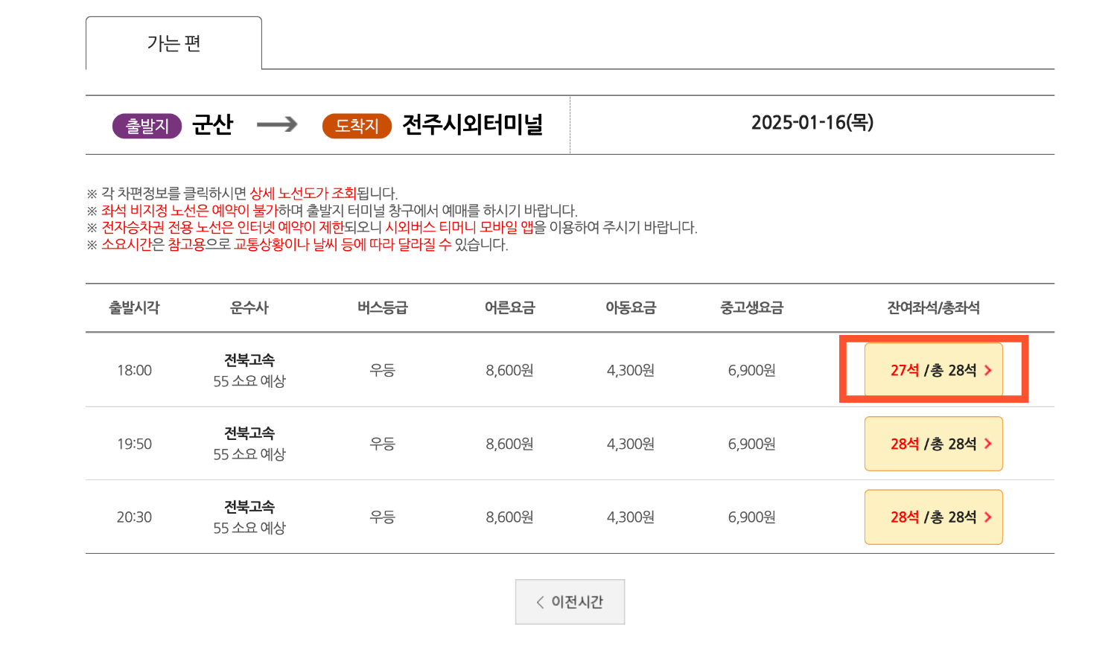
Task: Click the 18:00 departure time
Action: [134, 370]
